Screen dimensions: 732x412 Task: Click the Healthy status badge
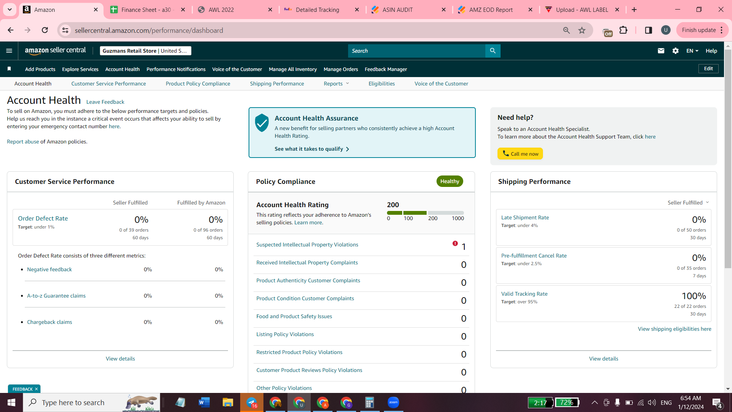(x=450, y=181)
